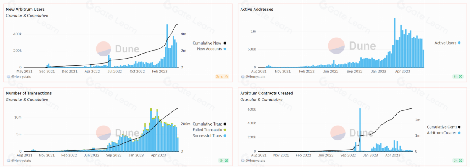Open the Arbitrum Contracts Created chart title
Screen dimensions: 470x167
(266, 93)
